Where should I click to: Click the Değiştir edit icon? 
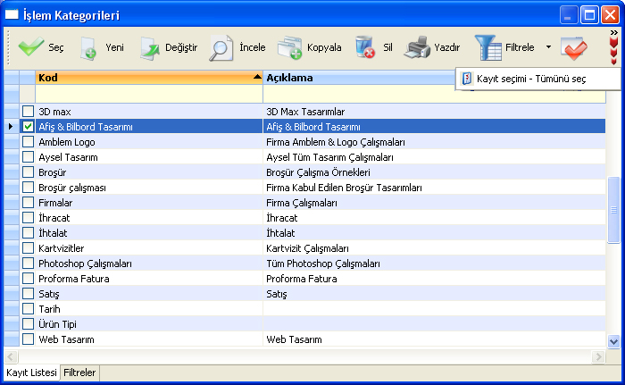149,47
